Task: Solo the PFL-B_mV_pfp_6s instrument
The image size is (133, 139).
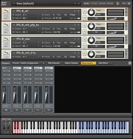Action: coord(85,25)
